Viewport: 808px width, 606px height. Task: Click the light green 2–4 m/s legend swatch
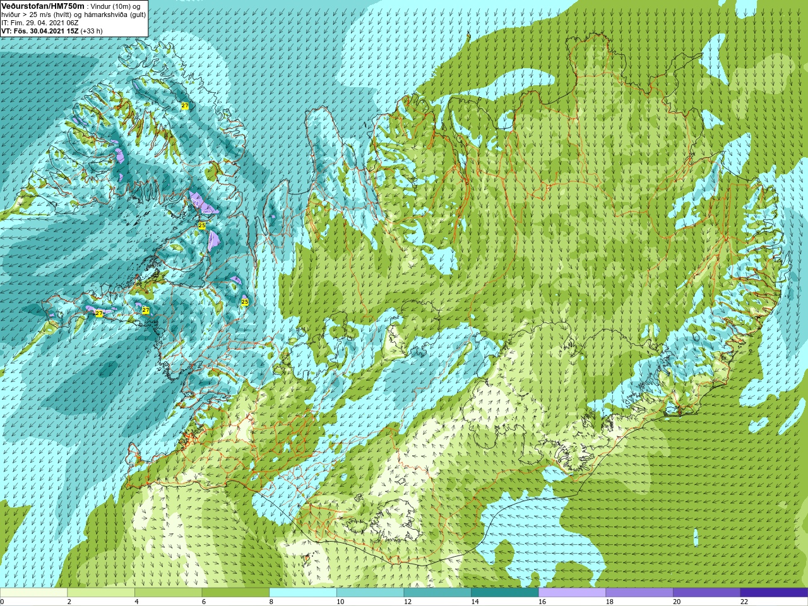(x=101, y=593)
